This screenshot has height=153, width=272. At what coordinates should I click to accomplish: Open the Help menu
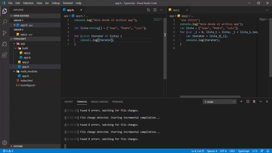pos(78,3)
